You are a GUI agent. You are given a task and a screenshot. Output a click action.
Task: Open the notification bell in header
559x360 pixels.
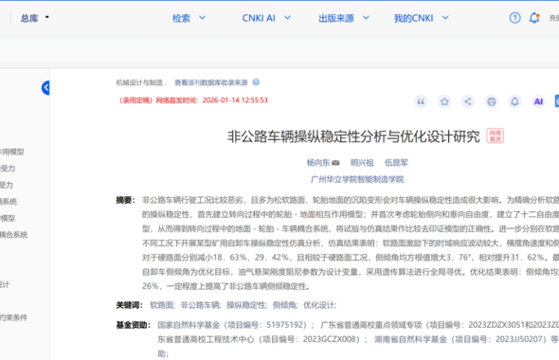(x=534, y=17)
